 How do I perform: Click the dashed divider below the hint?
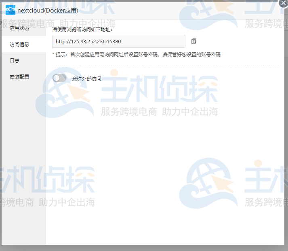[x=165, y=65]
